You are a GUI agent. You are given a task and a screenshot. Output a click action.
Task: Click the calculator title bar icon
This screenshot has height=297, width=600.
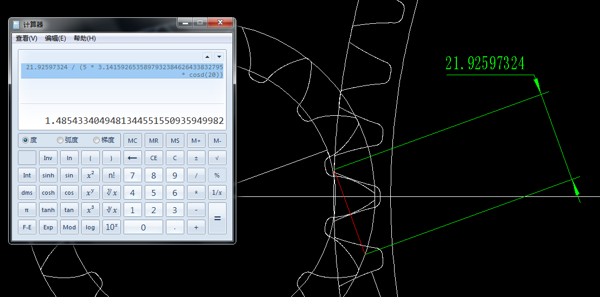[16, 25]
